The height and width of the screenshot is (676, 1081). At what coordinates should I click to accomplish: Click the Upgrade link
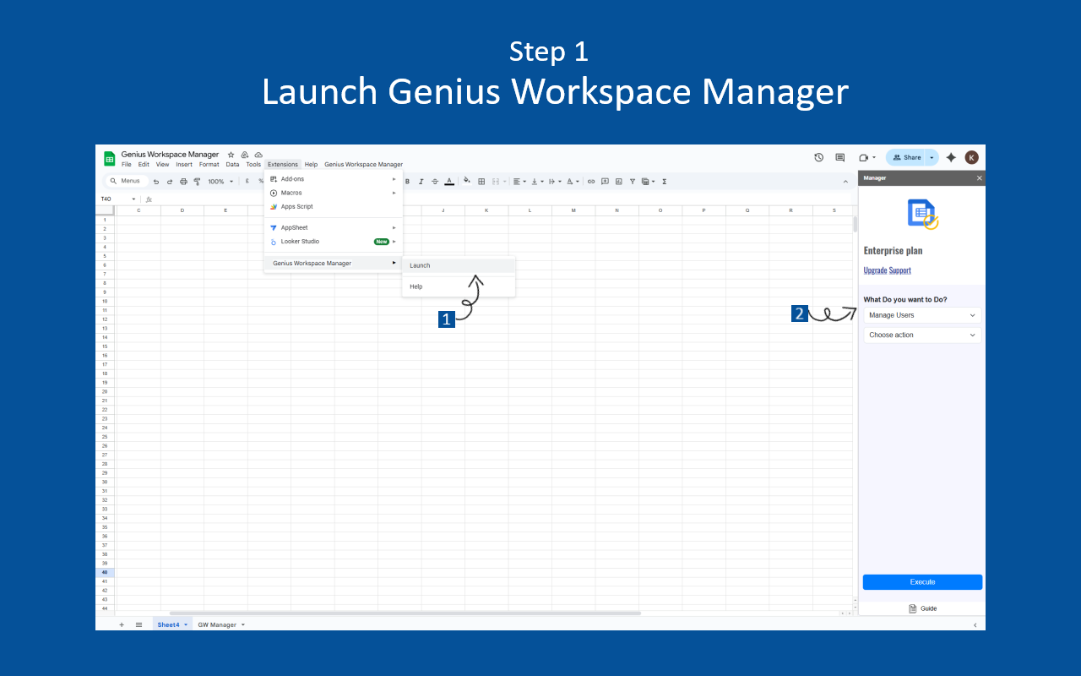click(875, 270)
